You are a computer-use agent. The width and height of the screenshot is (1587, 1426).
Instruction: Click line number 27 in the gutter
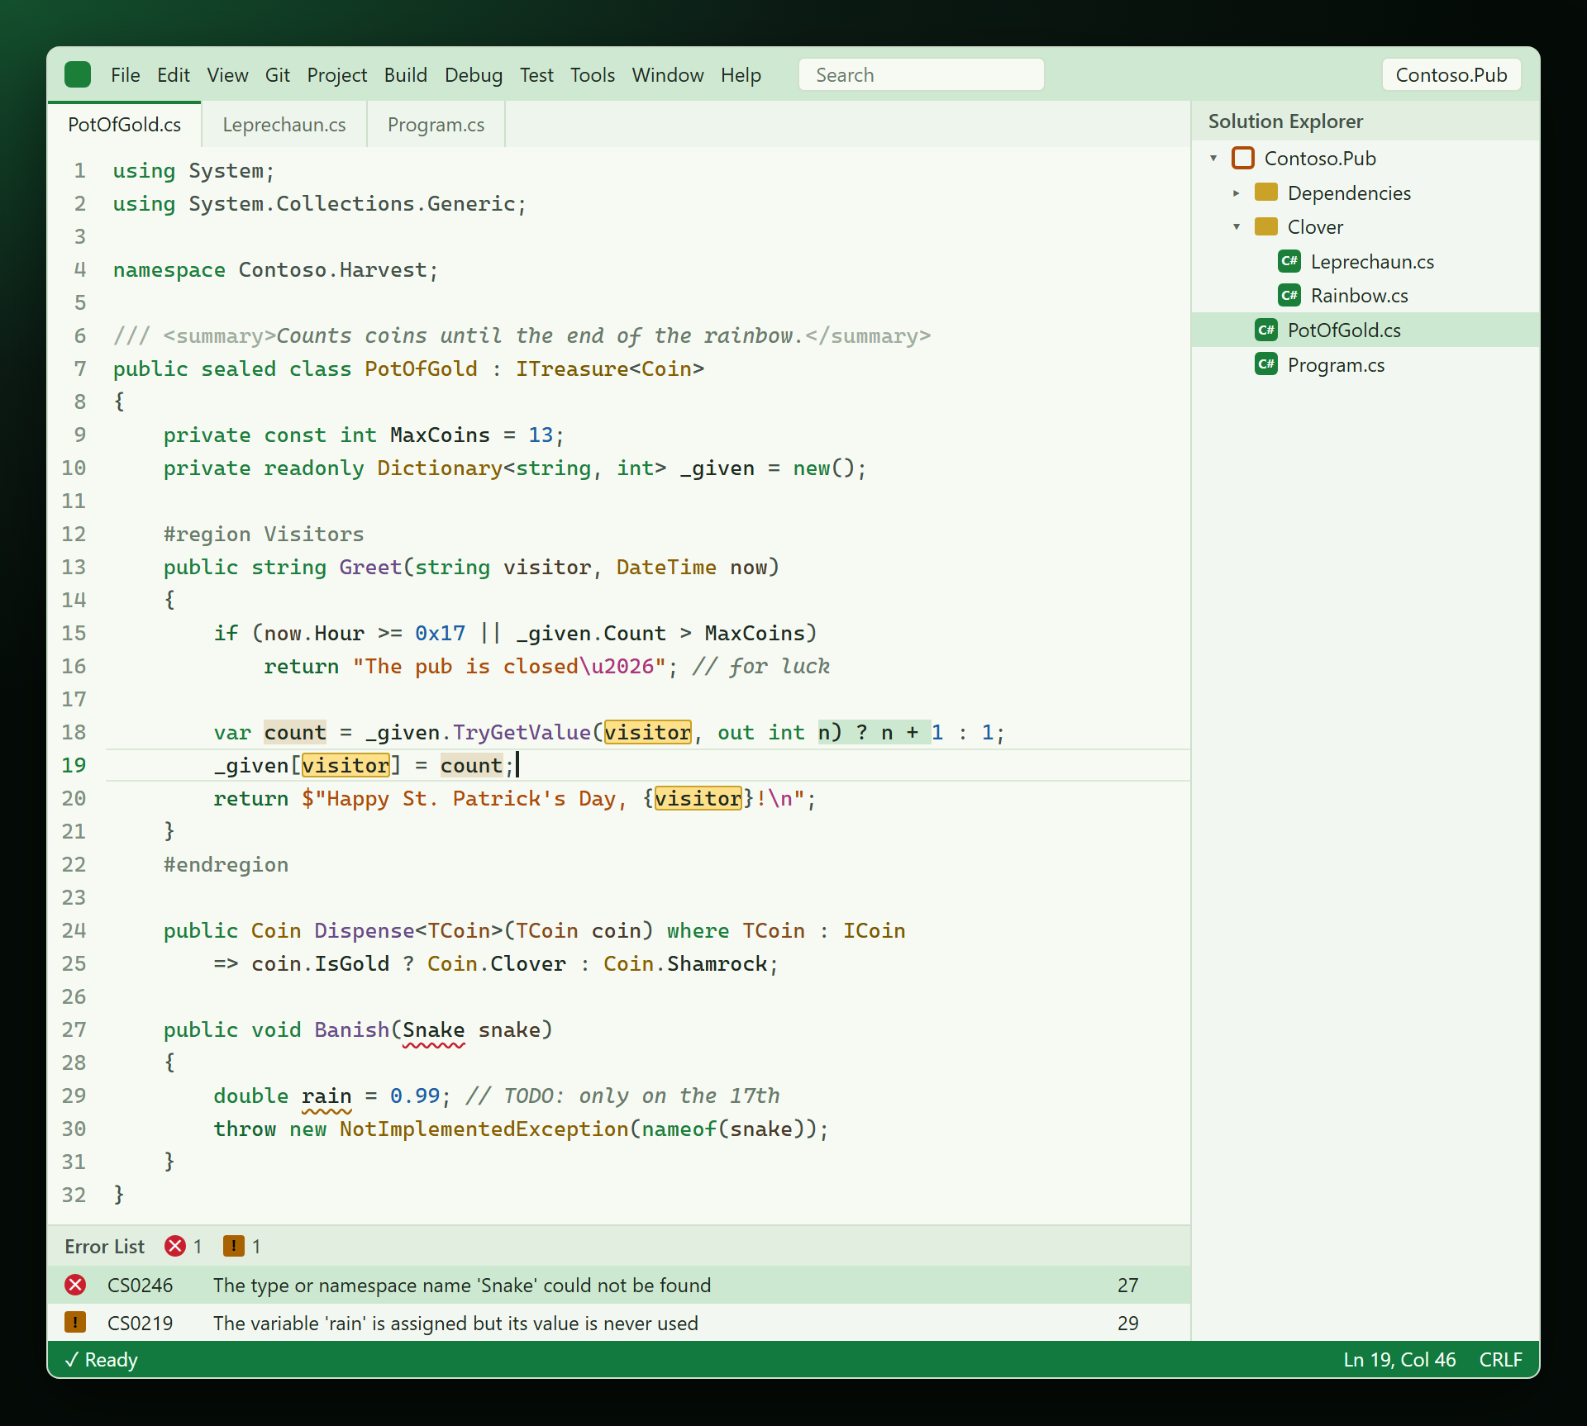click(74, 1029)
